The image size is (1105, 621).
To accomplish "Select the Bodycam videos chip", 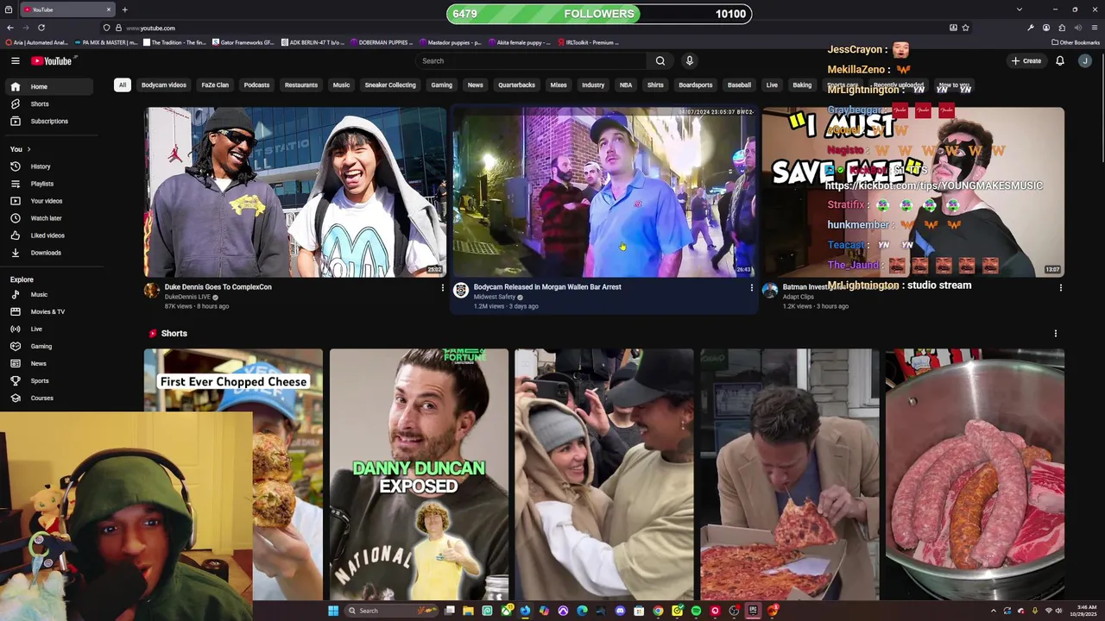I will coord(164,85).
